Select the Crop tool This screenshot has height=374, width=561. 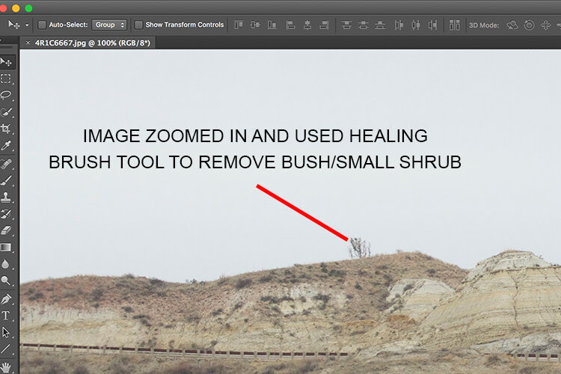pyautogui.click(x=6, y=129)
